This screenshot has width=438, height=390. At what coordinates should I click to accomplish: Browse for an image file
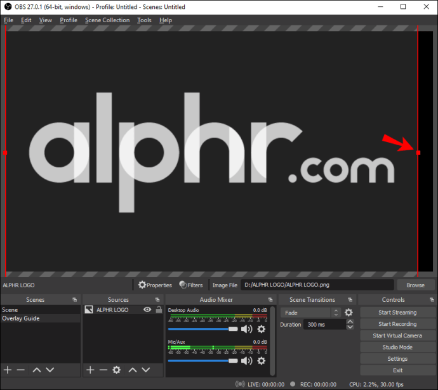416,285
